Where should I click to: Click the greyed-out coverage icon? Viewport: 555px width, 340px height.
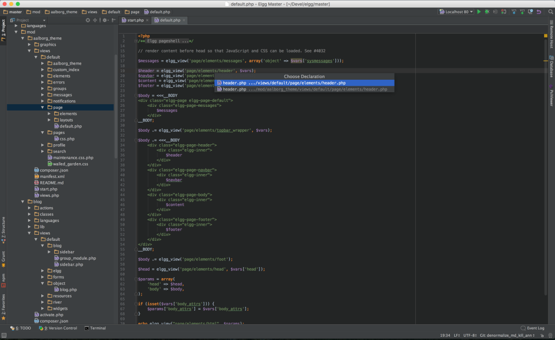[495, 12]
